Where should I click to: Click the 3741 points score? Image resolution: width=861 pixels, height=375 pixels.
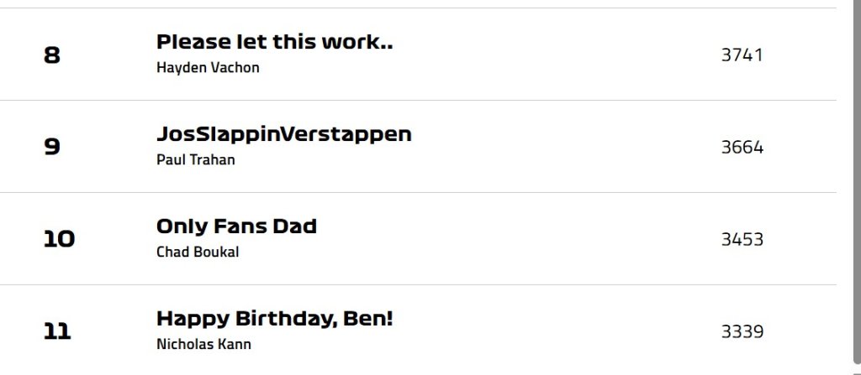(742, 55)
